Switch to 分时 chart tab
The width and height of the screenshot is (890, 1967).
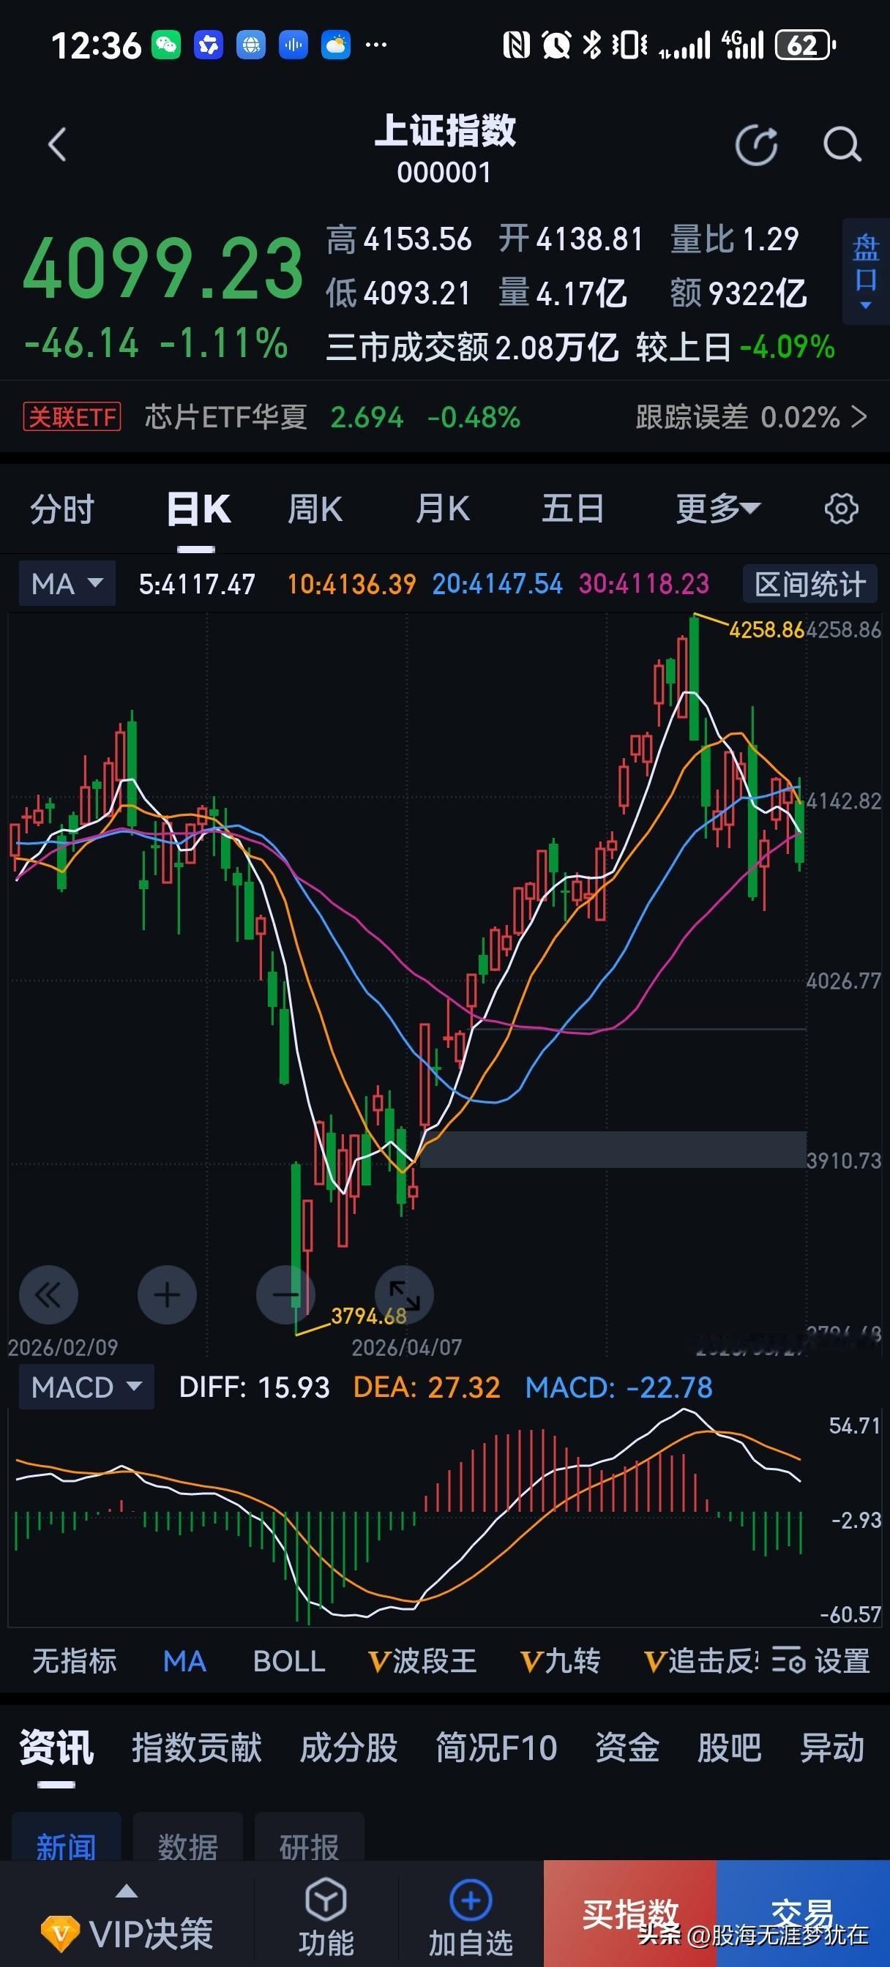pyautogui.click(x=63, y=509)
